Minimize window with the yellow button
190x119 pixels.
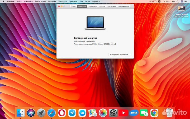coord(62,6)
